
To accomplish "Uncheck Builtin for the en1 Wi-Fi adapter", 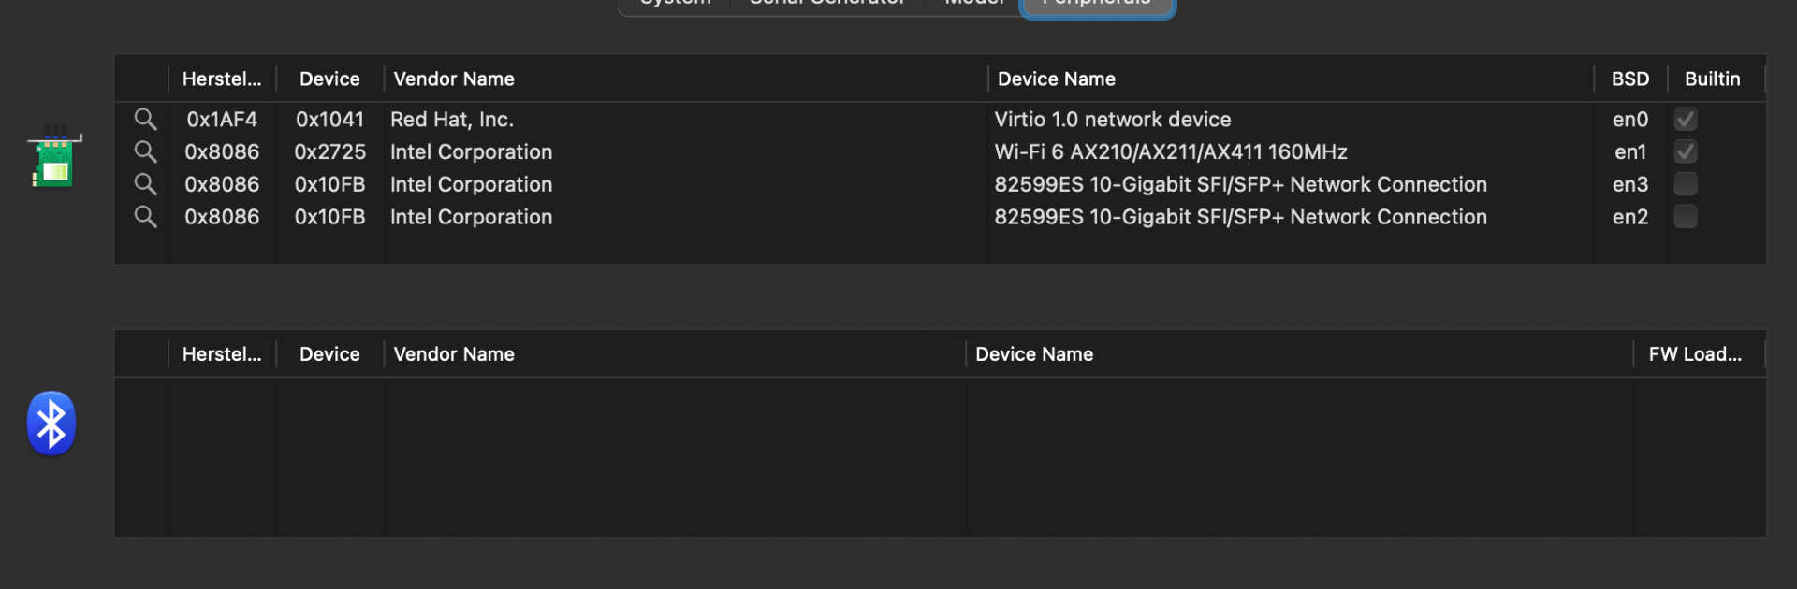I will (x=1686, y=151).
